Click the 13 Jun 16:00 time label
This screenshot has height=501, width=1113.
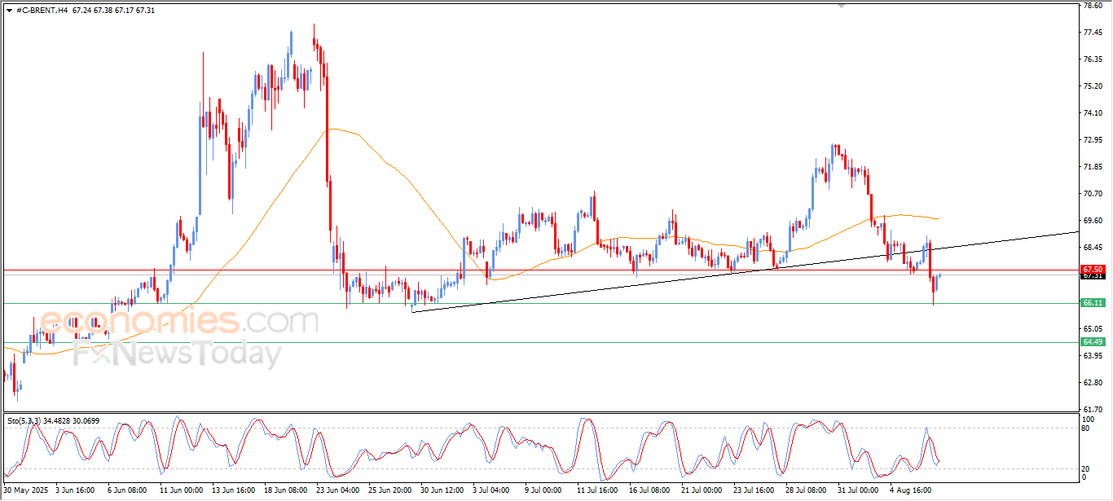coord(234,490)
